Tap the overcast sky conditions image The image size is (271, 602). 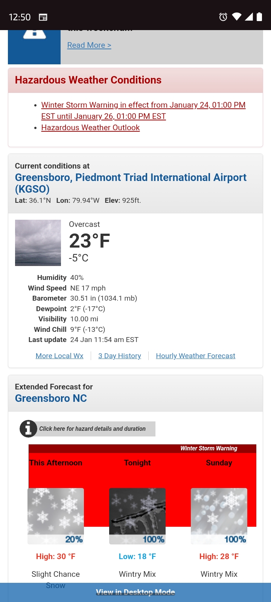(38, 243)
